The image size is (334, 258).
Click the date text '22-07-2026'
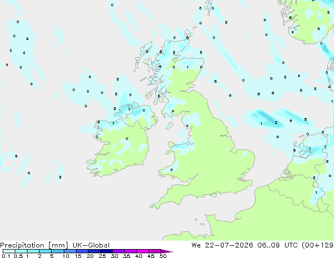[229, 245]
